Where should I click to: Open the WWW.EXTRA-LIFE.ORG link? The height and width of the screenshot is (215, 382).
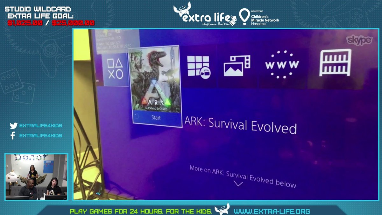coord(272,211)
